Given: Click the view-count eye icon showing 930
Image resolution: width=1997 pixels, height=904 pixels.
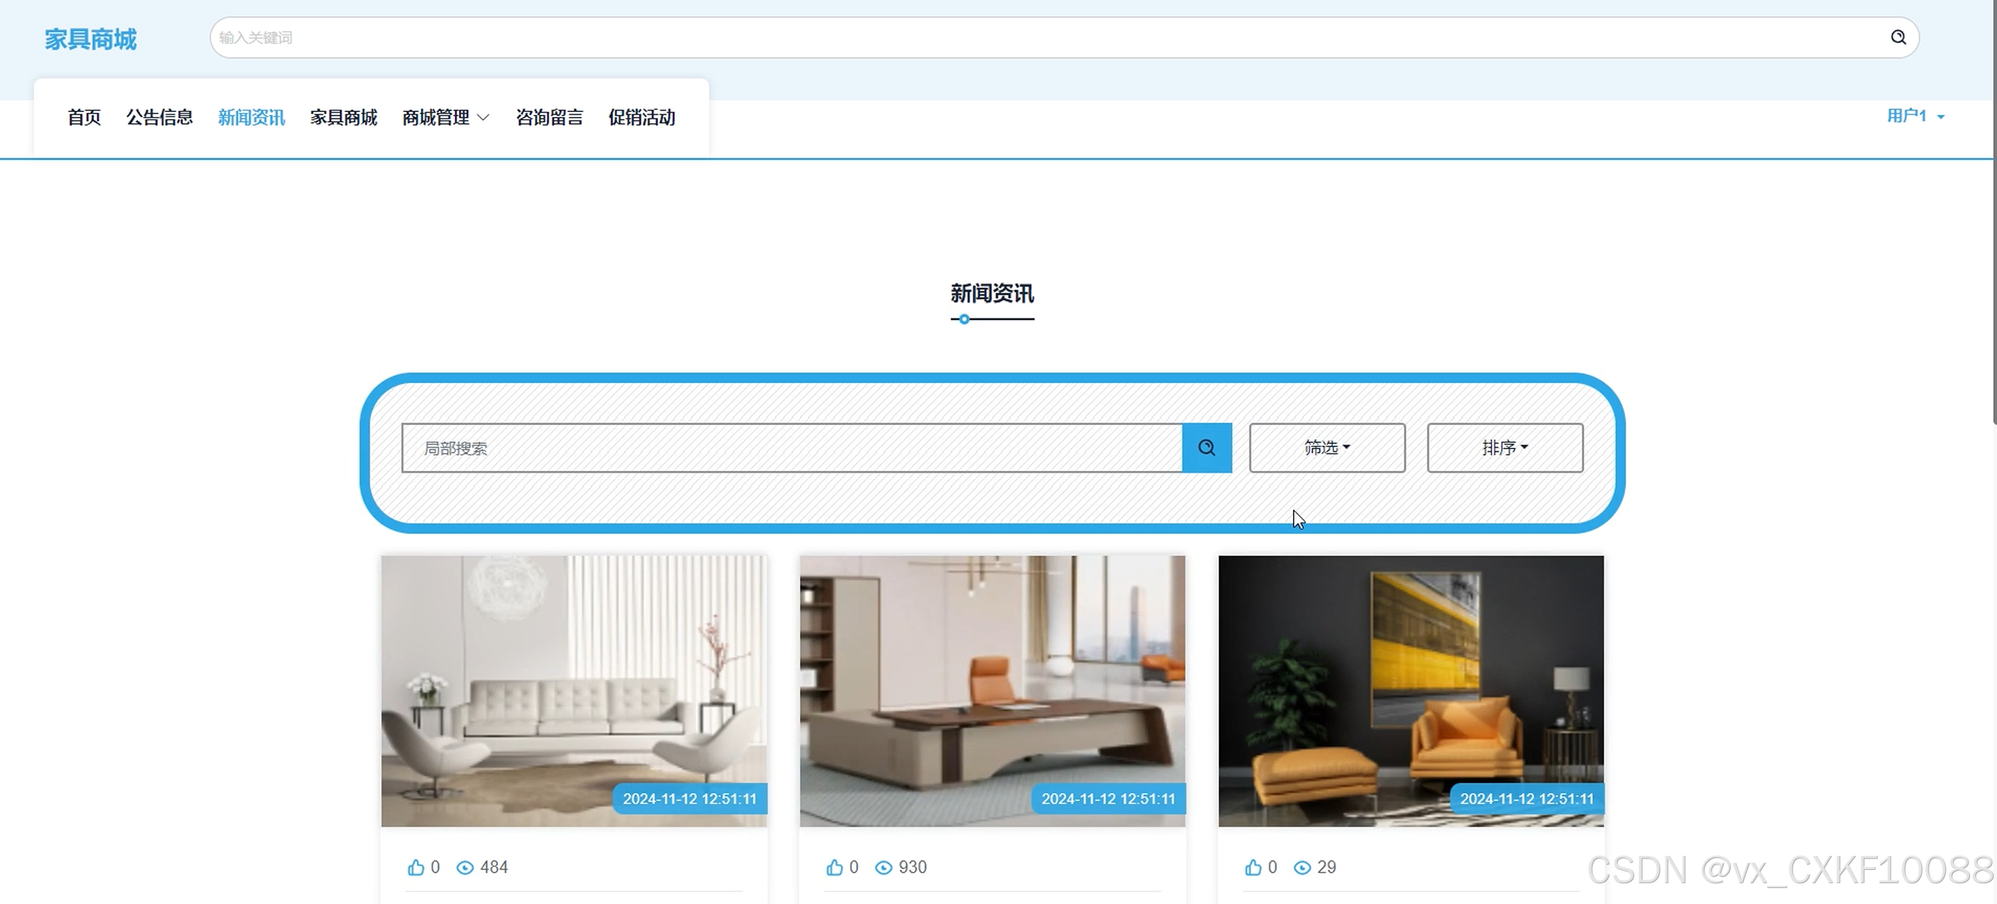Looking at the screenshot, I should 883,868.
